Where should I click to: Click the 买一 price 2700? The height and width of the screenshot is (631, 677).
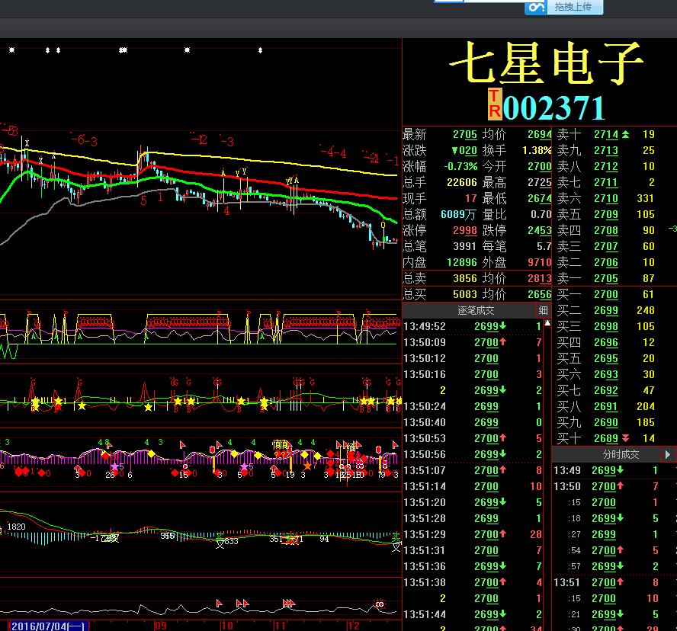pos(606,294)
